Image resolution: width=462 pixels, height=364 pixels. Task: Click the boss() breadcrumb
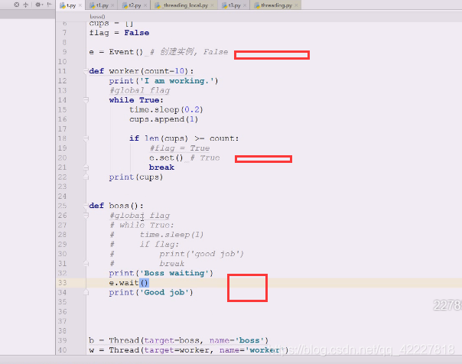pos(97,17)
